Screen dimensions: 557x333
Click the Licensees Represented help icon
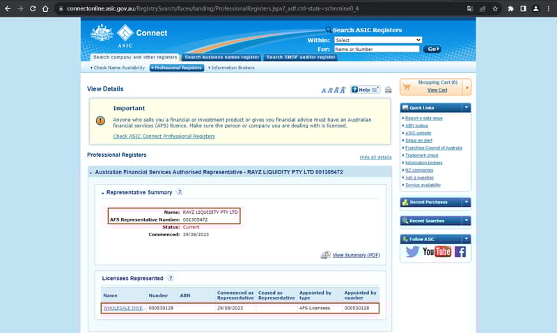click(x=171, y=278)
